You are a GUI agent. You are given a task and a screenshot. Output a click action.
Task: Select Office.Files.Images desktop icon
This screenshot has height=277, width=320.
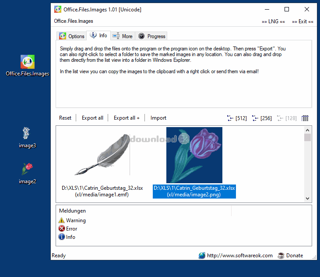(x=27, y=66)
